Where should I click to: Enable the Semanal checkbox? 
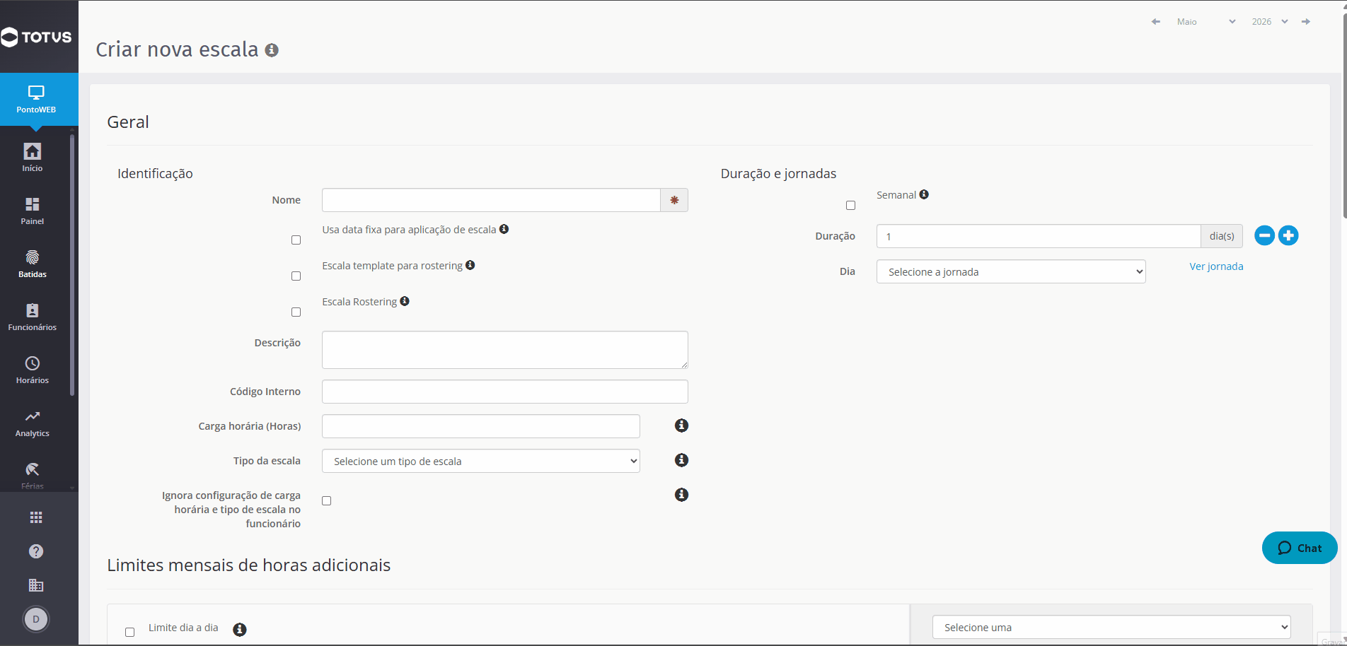pyautogui.click(x=850, y=206)
